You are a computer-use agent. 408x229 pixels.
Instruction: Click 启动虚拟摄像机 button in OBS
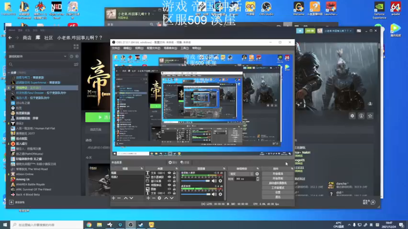click(x=277, y=183)
